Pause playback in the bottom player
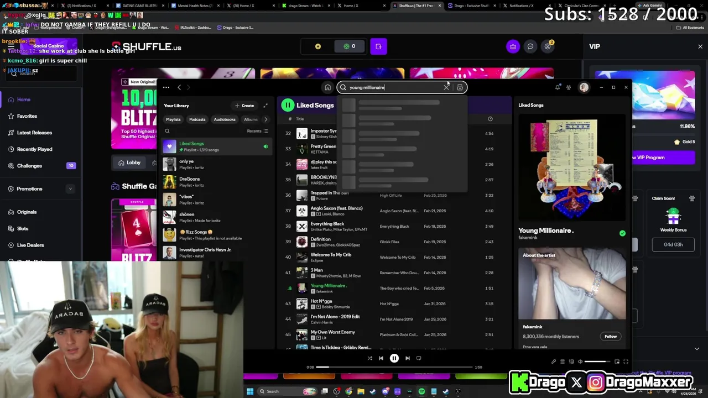Viewport: 708px width, 398px height. [x=394, y=358]
